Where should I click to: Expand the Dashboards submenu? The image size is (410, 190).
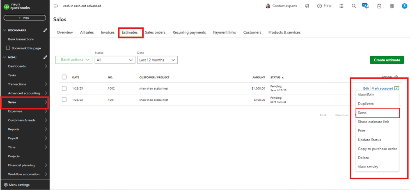click(46, 66)
